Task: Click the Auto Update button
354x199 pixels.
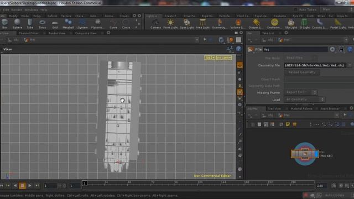Action: [335, 195]
